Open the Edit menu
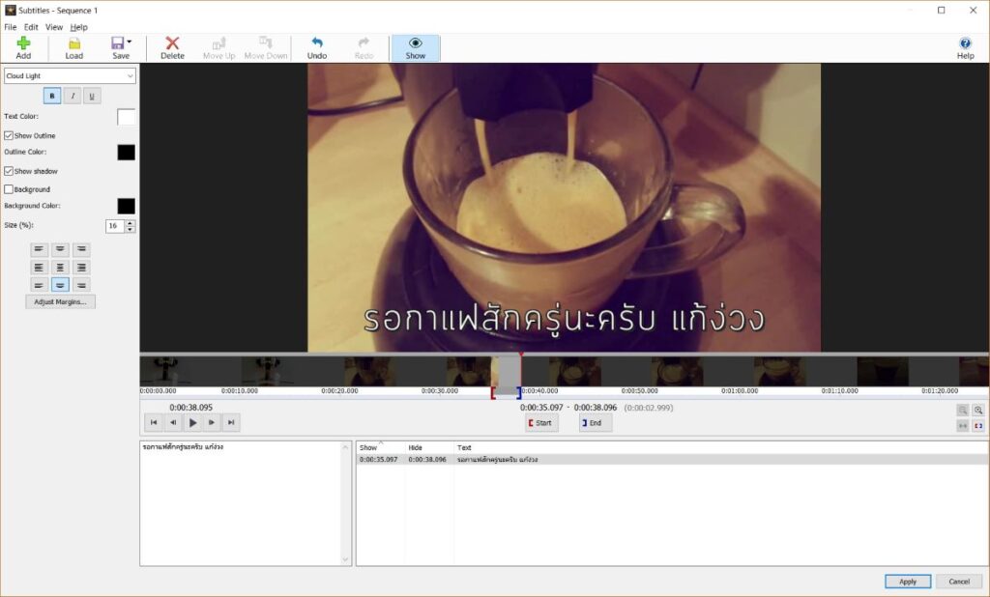990x597 pixels. pos(30,26)
